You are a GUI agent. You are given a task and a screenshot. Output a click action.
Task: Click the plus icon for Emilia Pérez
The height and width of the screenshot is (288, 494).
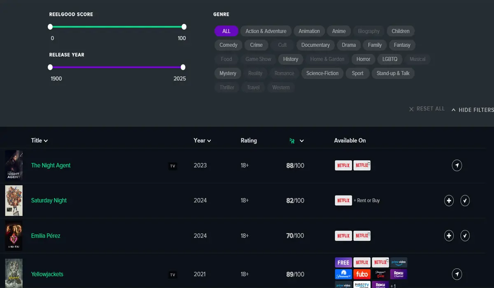pos(449,236)
